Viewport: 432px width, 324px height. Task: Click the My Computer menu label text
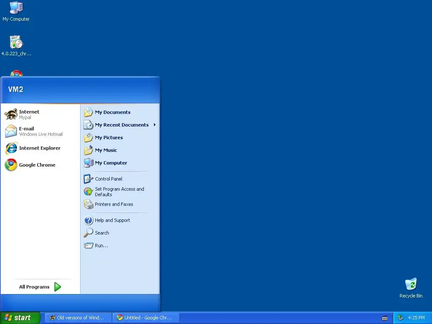[x=111, y=163]
